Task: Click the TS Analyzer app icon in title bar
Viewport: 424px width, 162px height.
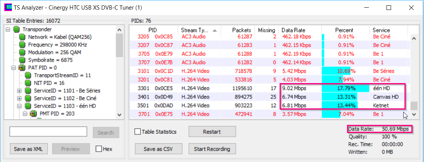Action: [7, 8]
